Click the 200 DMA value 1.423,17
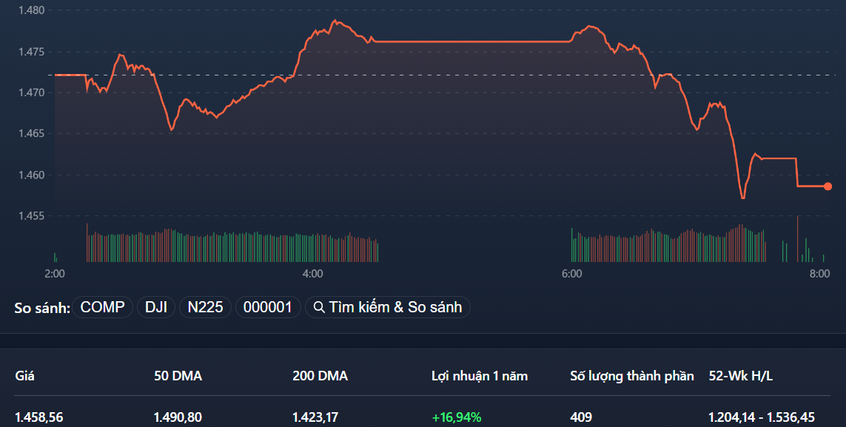 coord(316,417)
